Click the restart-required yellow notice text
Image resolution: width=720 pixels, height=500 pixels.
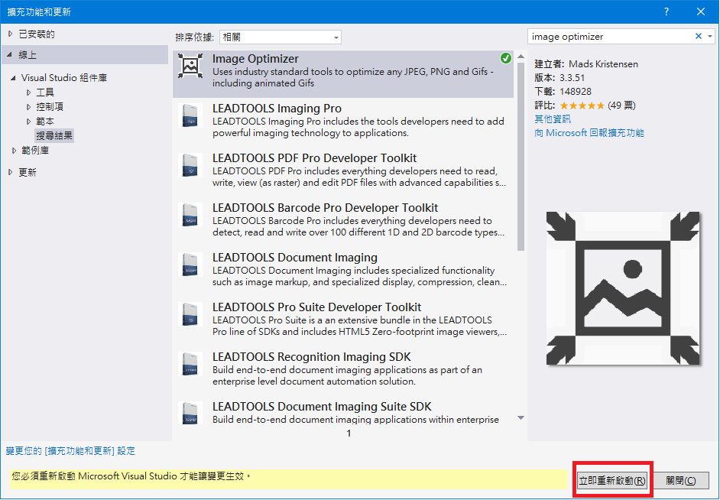click(131, 476)
